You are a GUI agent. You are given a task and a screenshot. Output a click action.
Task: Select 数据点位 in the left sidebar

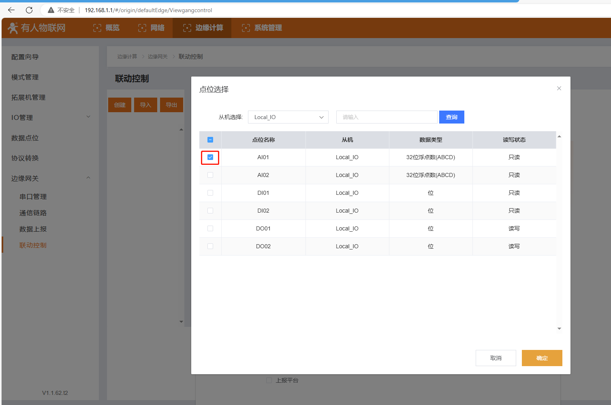point(25,138)
